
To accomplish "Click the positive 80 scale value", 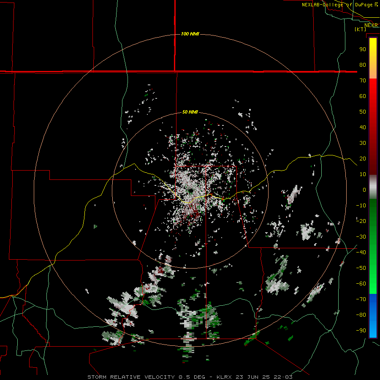I will point(363,65).
